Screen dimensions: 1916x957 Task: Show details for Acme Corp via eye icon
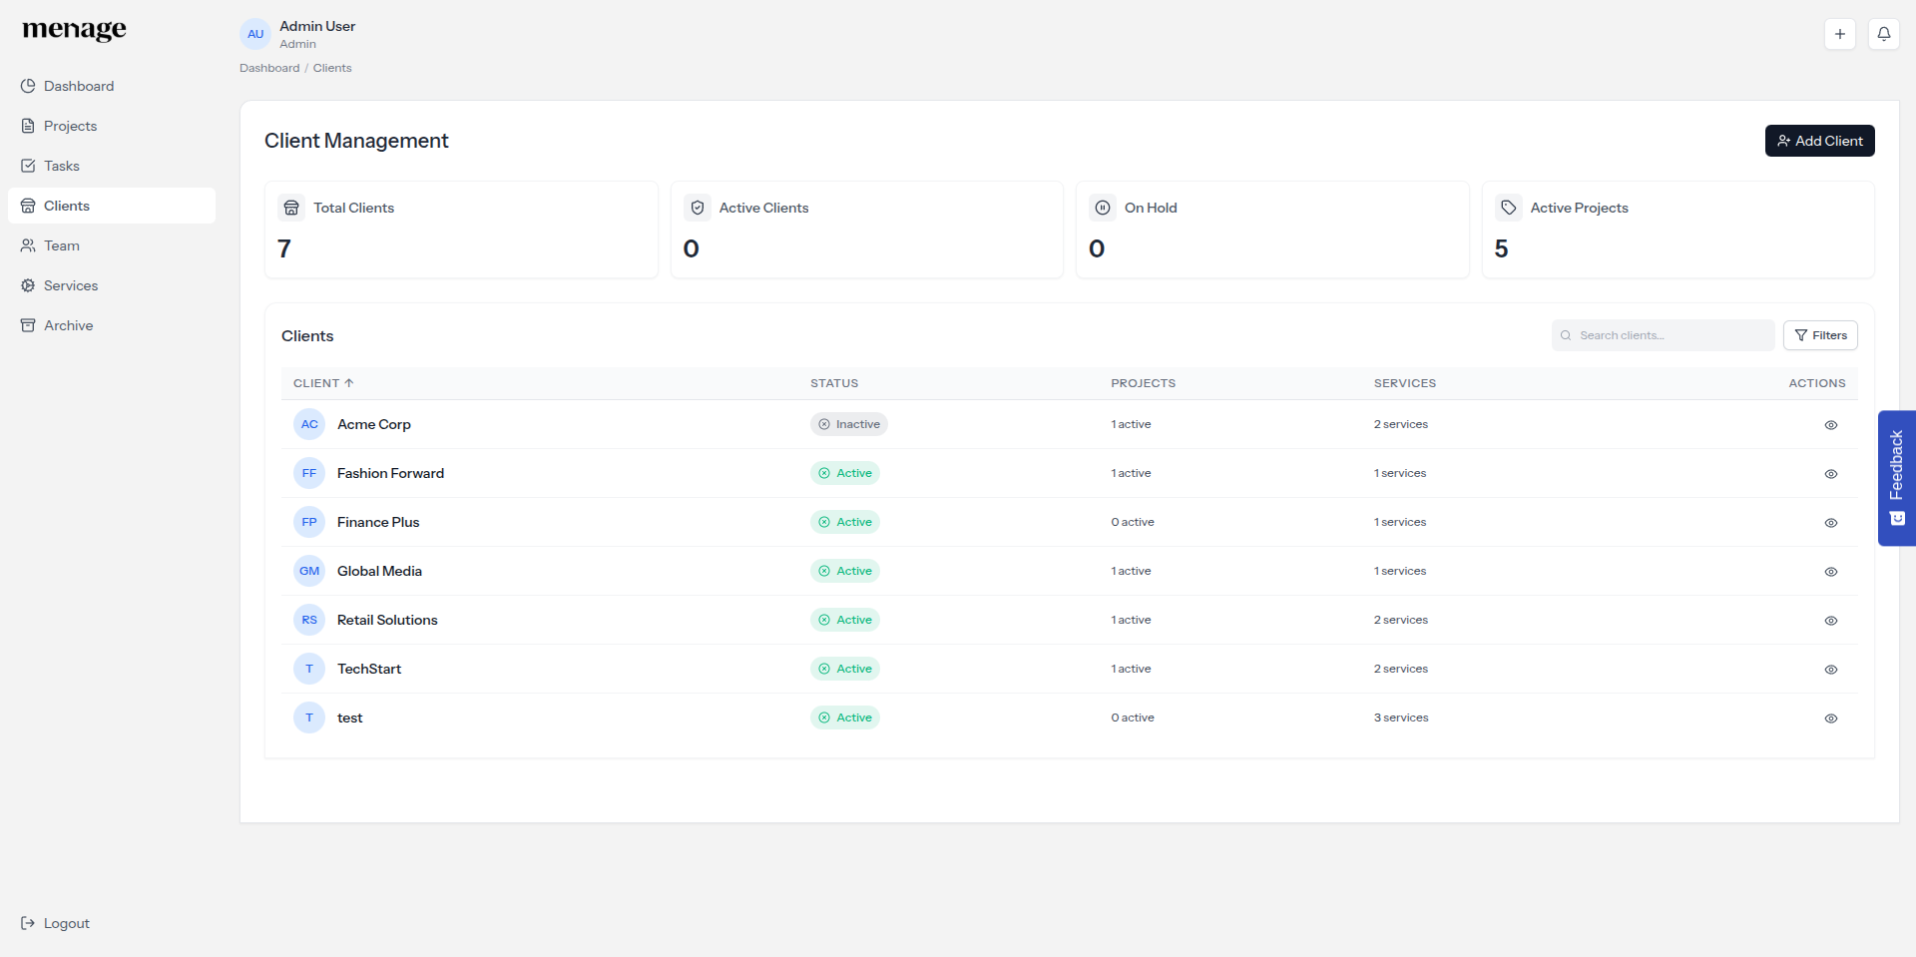tap(1831, 425)
